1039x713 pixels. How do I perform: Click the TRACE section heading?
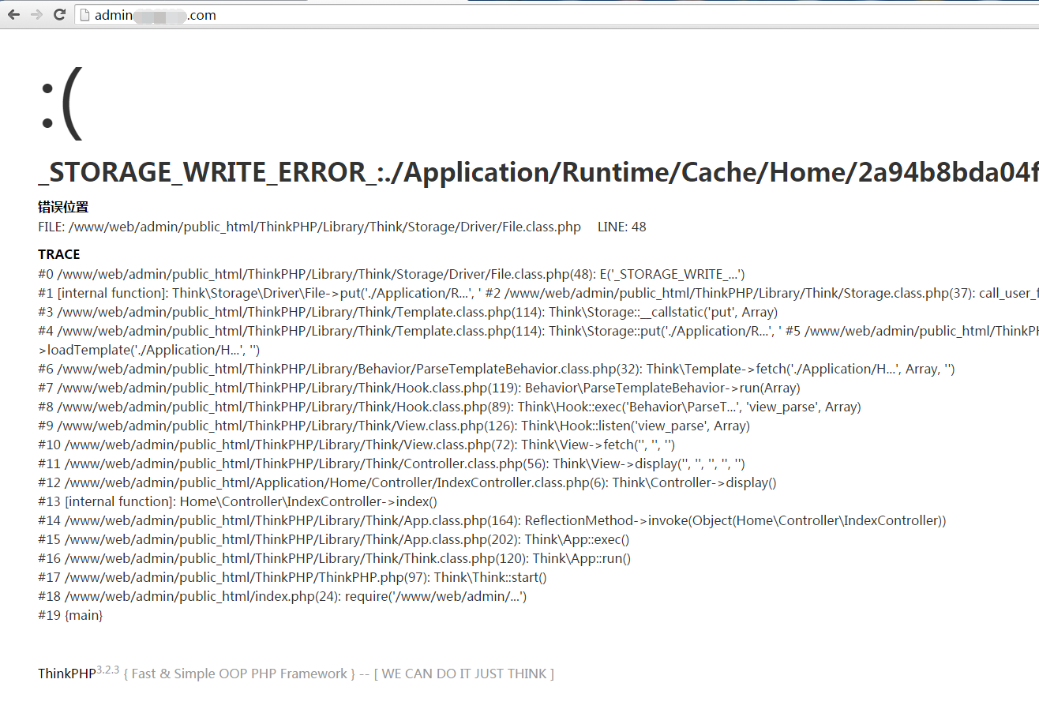58,254
